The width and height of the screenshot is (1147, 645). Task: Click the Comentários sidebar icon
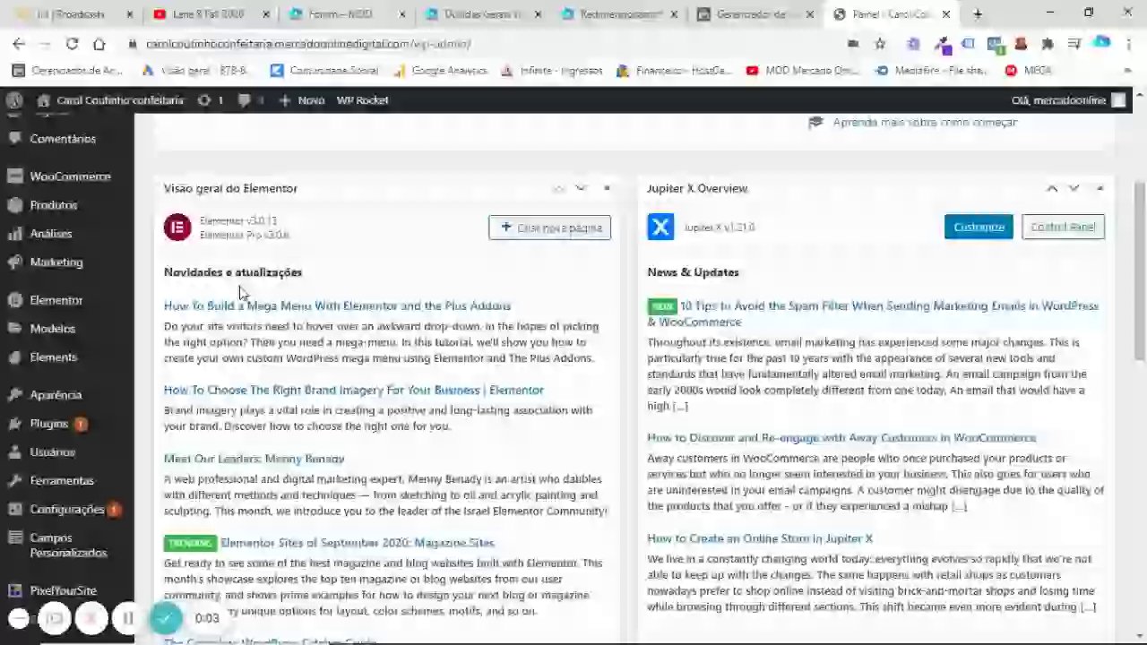click(x=14, y=139)
